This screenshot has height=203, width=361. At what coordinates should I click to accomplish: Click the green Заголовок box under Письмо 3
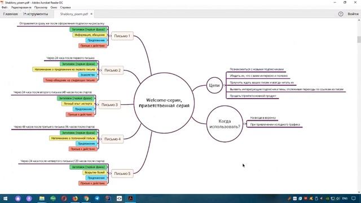(x=76, y=98)
